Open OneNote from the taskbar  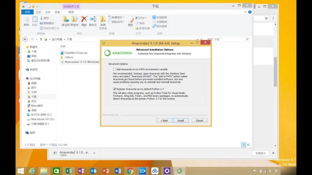tap(81, 171)
